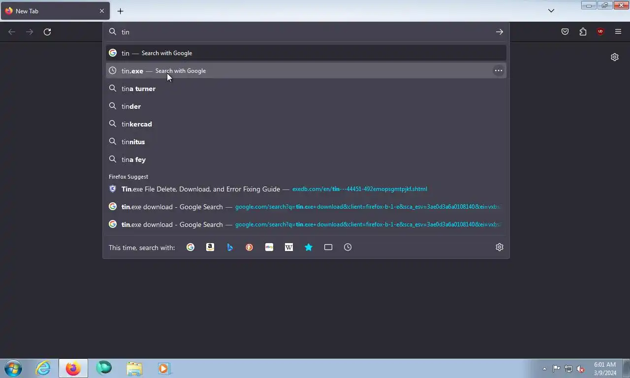Select 'tin.exe — Search with Google' history suggestion

pos(306,71)
